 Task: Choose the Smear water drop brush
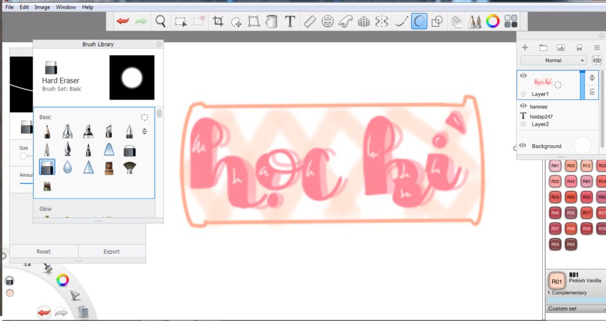[67, 167]
